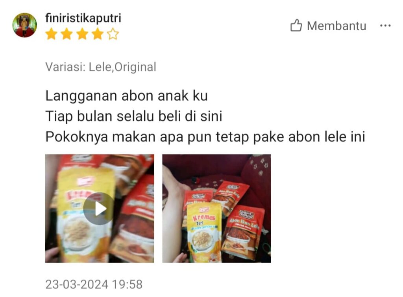The width and height of the screenshot is (403, 297).
Task: Click the first gold rating star
Action: click(x=52, y=34)
